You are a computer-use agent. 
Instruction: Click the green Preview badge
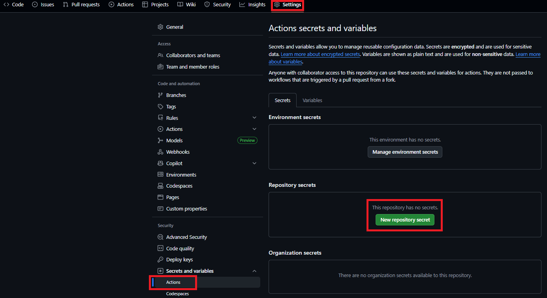tap(247, 141)
